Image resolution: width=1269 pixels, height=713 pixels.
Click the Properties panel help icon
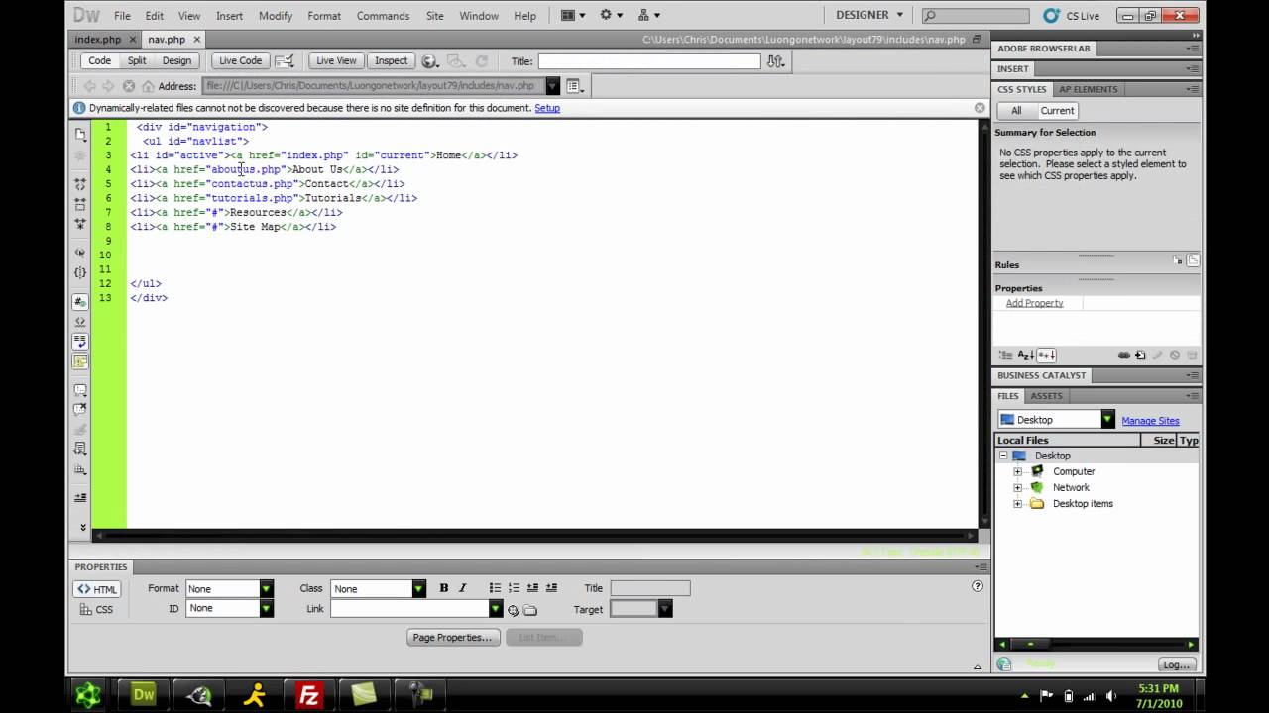(x=977, y=586)
